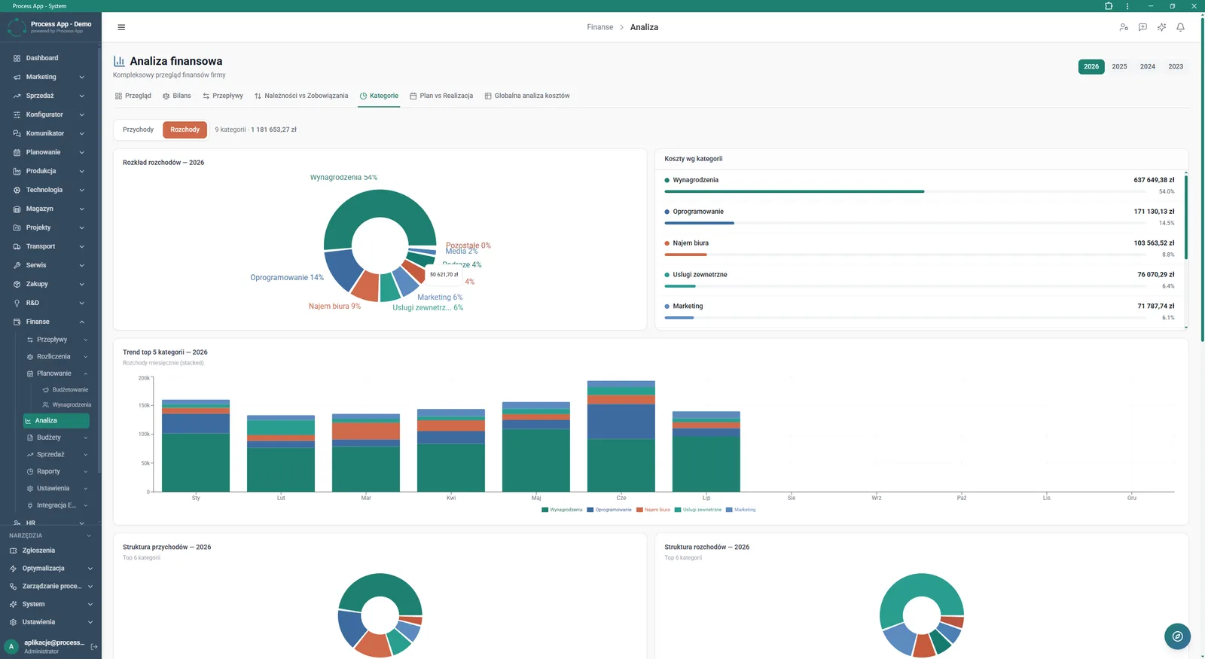Screen dimensions: 1205x659
Task: Open notifications bell icon
Action: (1180, 27)
